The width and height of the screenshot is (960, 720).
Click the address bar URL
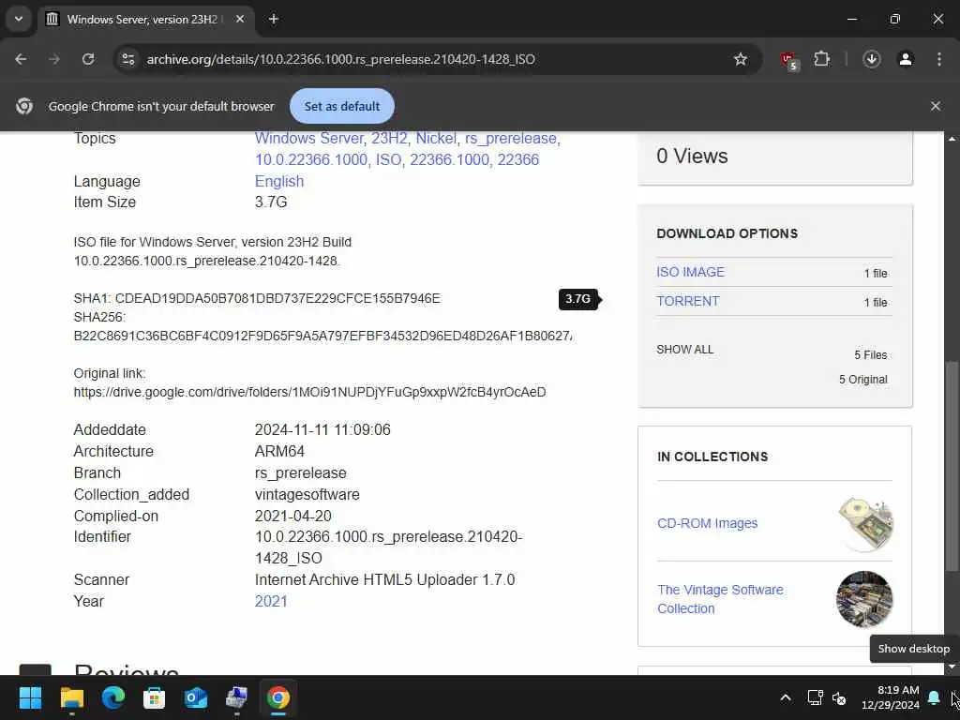tap(340, 59)
